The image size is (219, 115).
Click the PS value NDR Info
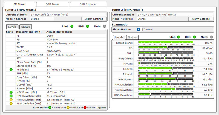click(52, 39)
